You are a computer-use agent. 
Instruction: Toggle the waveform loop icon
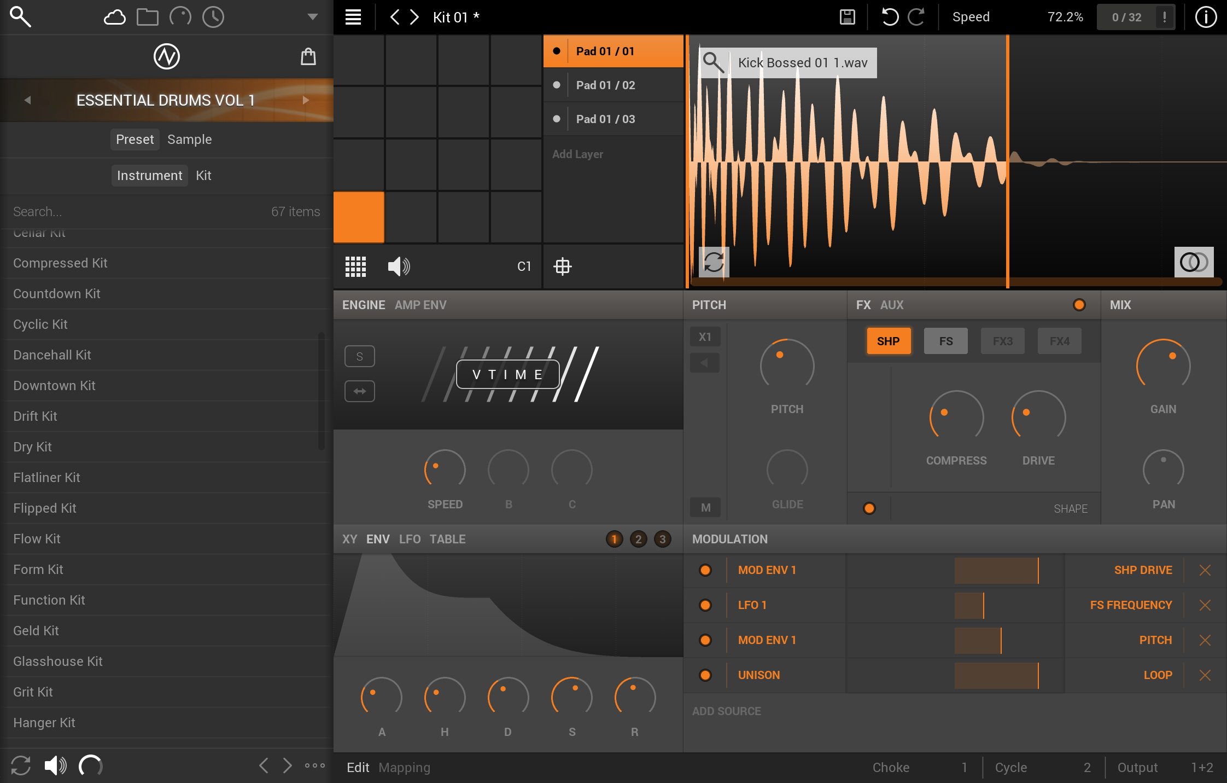(714, 262)
